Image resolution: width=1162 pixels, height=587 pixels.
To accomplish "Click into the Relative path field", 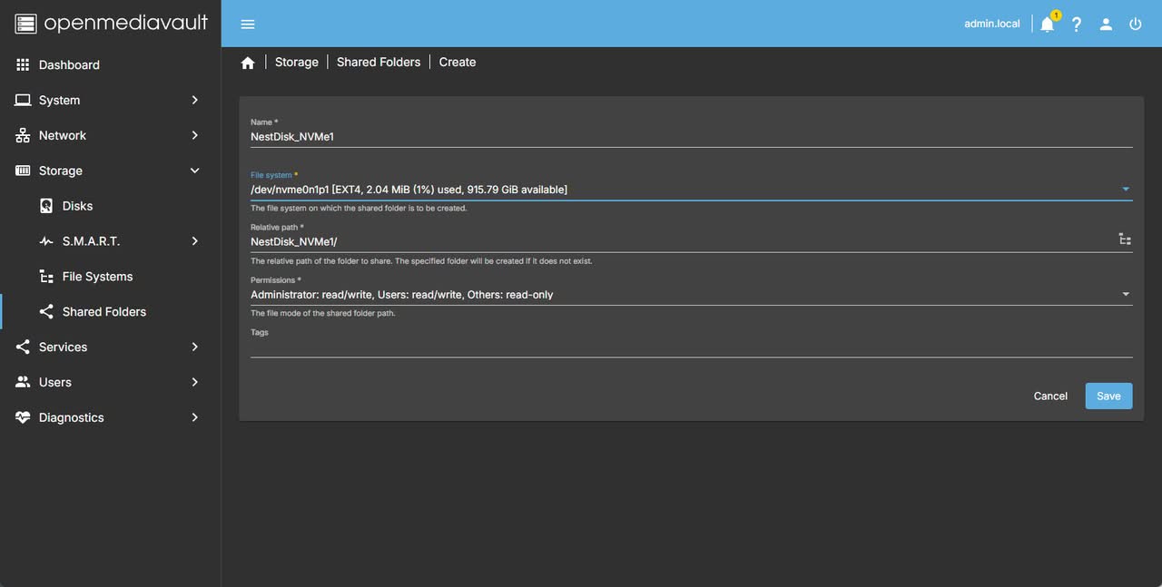I will tap(682, 242).
